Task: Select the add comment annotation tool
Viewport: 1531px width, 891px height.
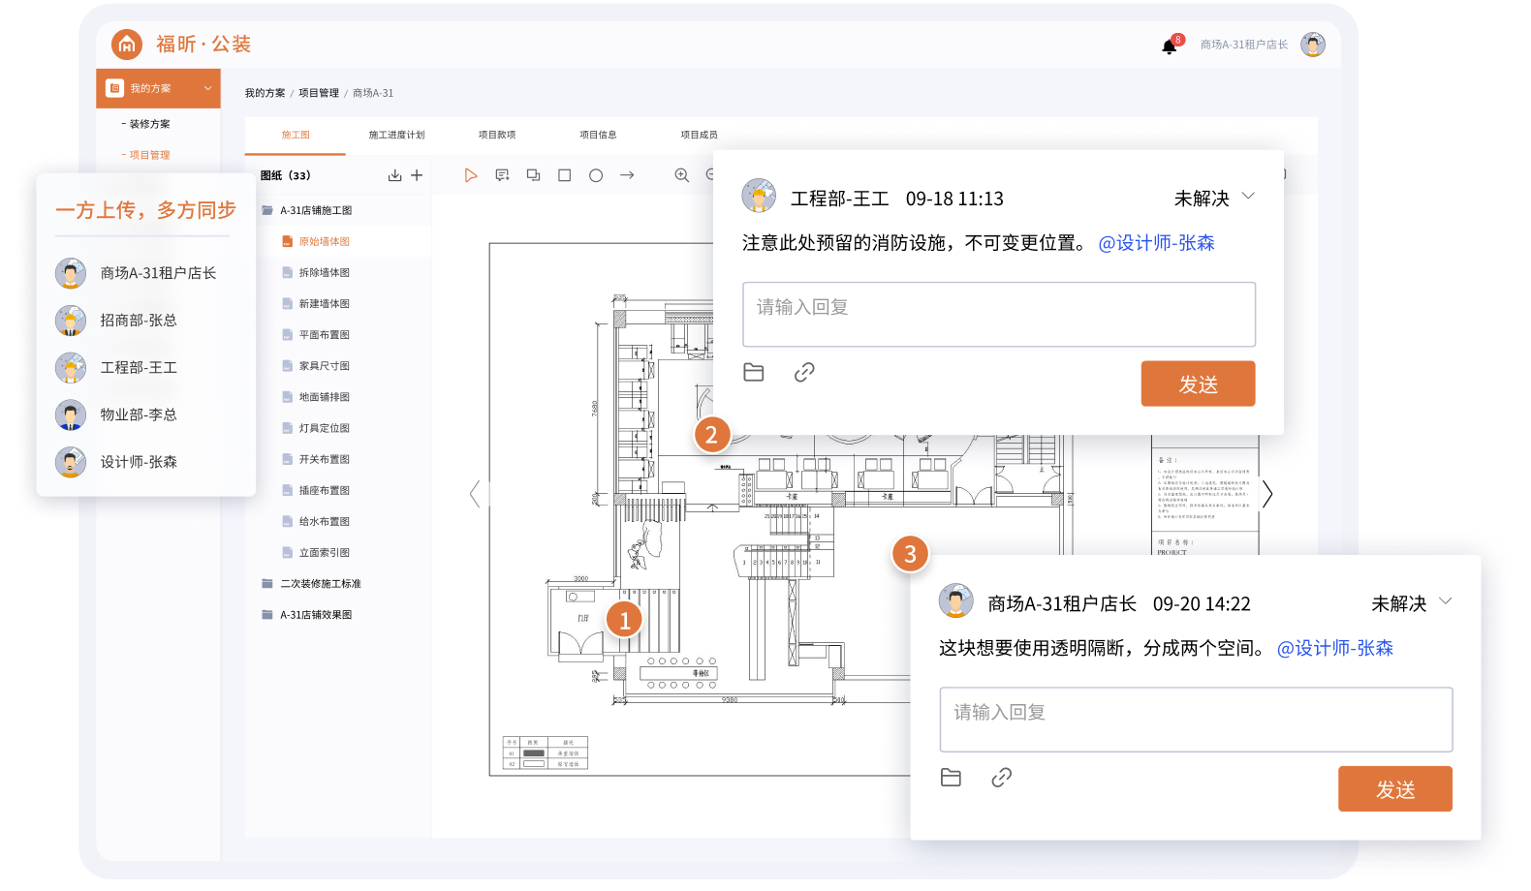Action: [x=502, y=175]
